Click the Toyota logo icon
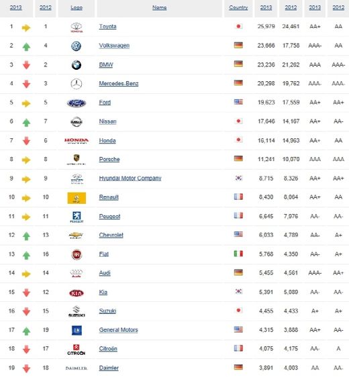This screenshot has height=377, width=349. [x=77, y=28]
